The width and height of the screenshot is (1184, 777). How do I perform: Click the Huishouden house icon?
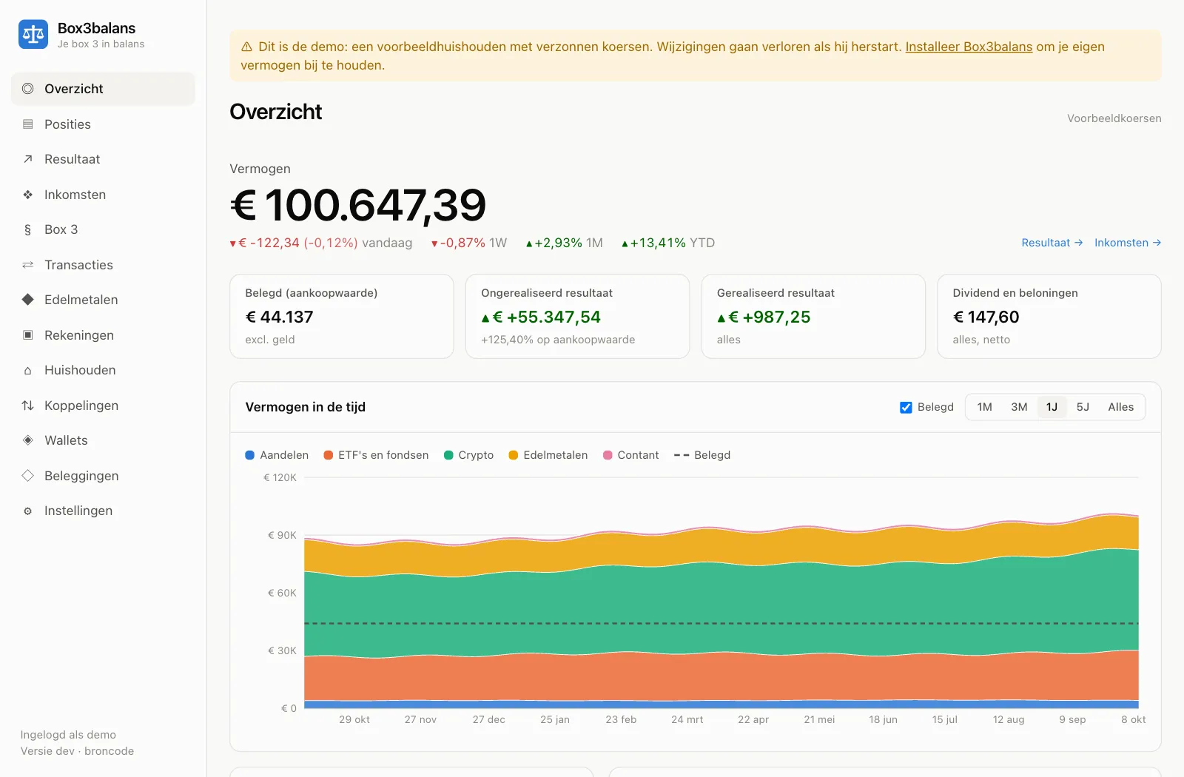pos(28,370)
